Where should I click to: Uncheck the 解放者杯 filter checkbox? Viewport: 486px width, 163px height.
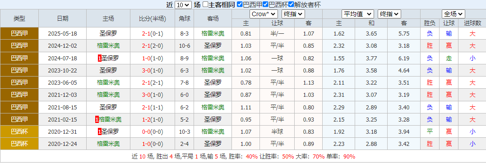click(291, 5)
